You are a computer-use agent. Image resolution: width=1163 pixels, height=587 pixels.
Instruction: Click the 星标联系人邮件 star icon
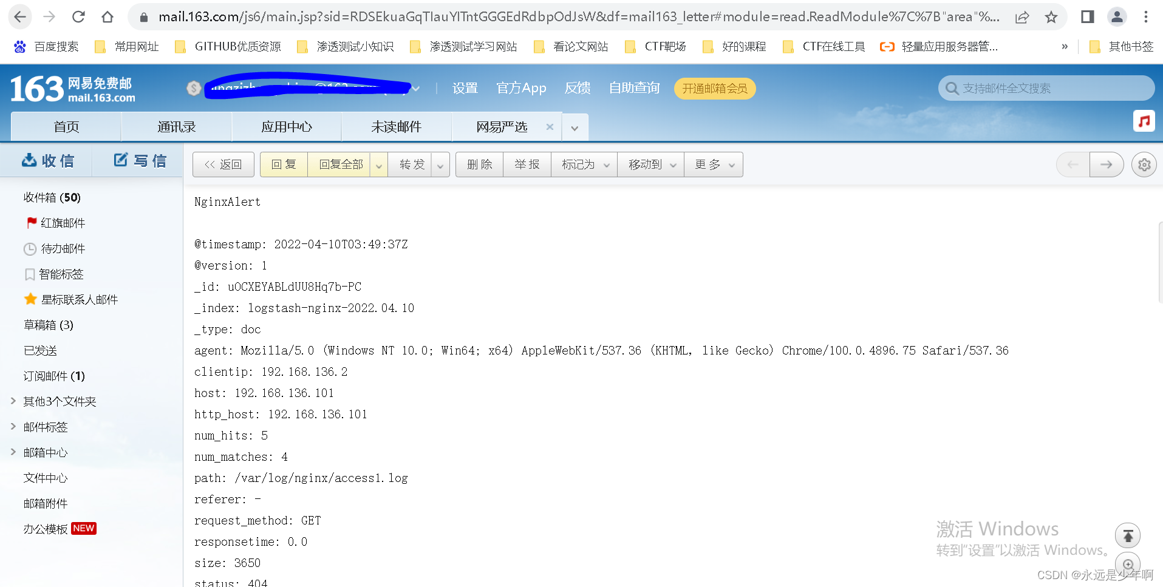coord(31,299)
